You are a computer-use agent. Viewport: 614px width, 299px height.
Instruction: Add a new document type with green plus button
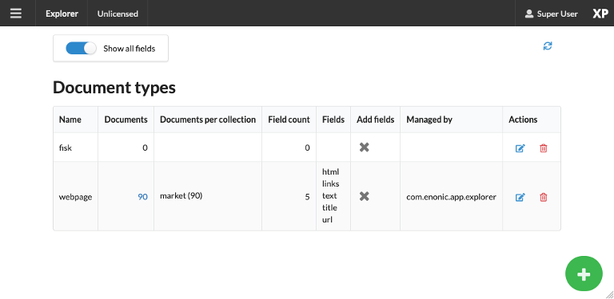(x=584, y=274)
